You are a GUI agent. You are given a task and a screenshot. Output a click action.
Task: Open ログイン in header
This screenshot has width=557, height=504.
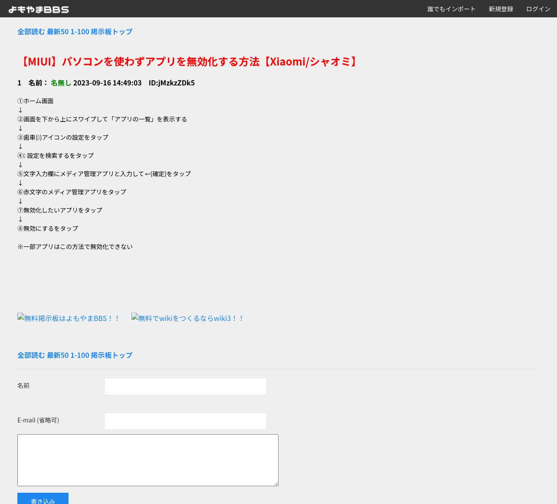[x=538, y=9]
